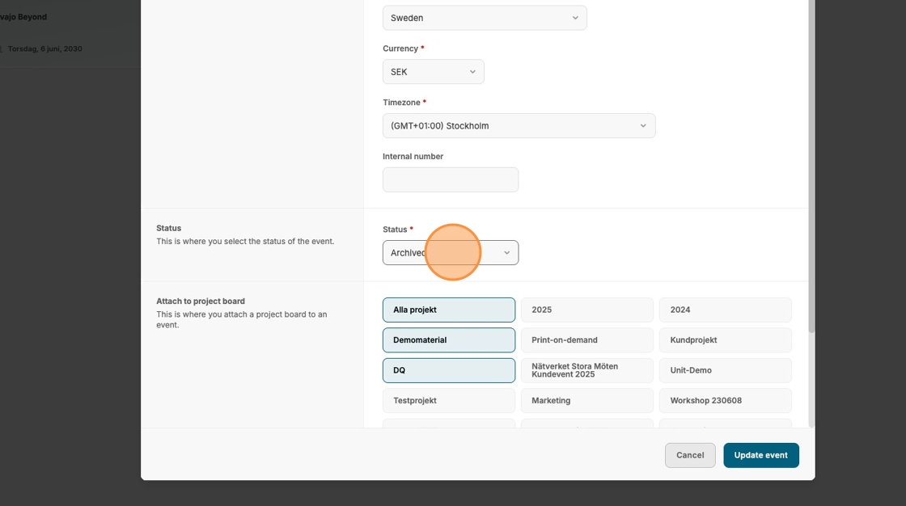This screenshot has height=506, width=906.
Task: Select the Kundprojekt project board
Action: [725, 340]
